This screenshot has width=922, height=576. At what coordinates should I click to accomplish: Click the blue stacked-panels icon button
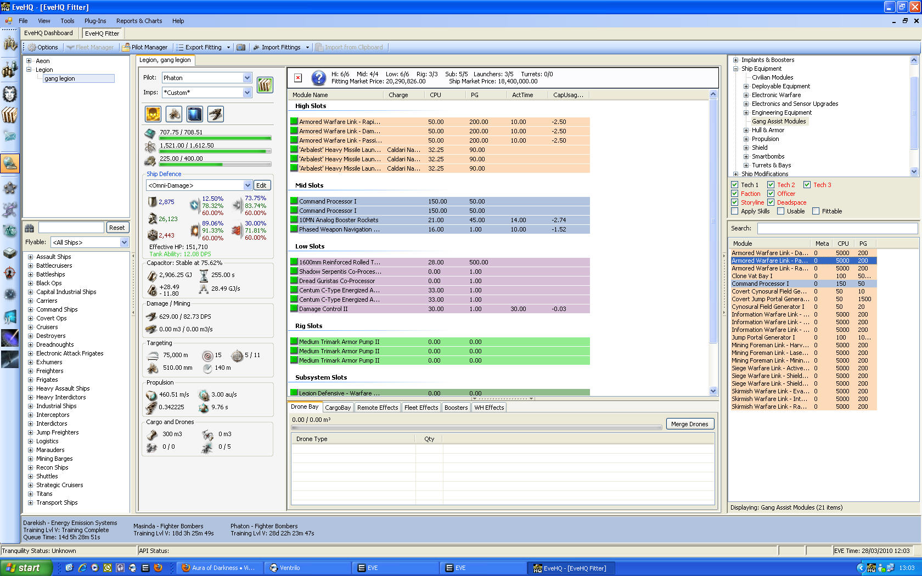point(195,114)
